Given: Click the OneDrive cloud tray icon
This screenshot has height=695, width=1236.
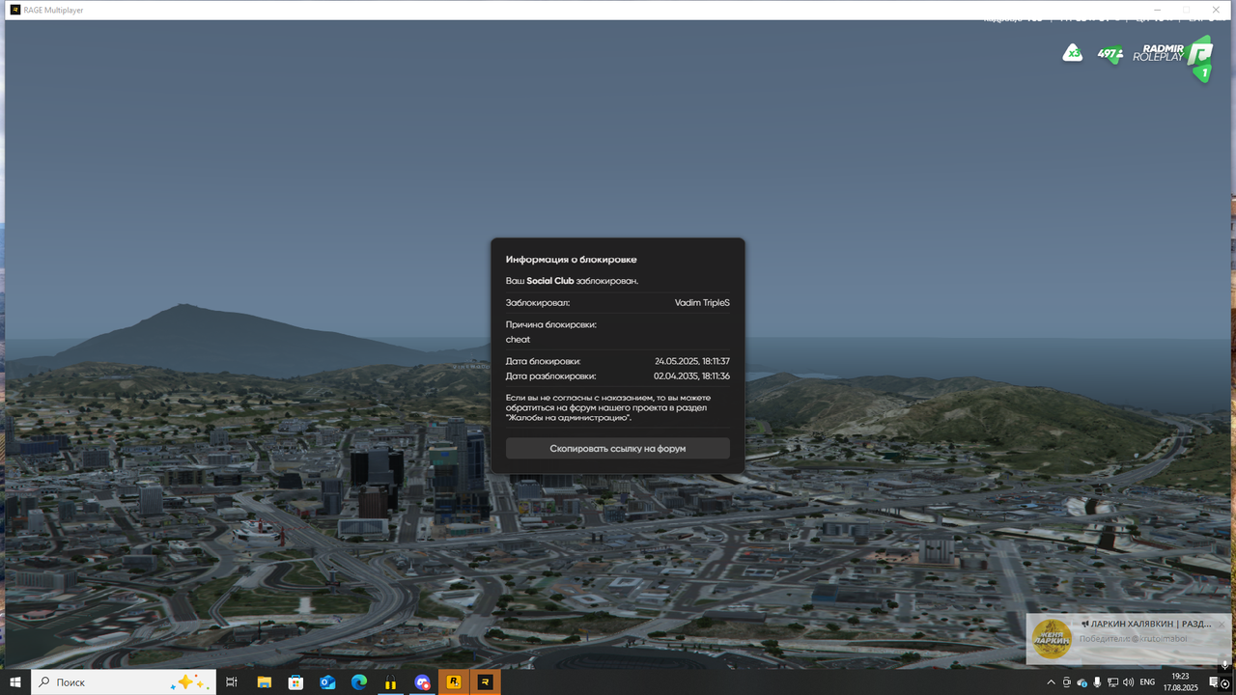Looking at the screenshot, I should click(x=1081, y=681).
